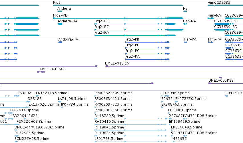Select EST RH18780.5prime alignment
Image resolution: width=243 pixels, height=143 pixels.
131,119
